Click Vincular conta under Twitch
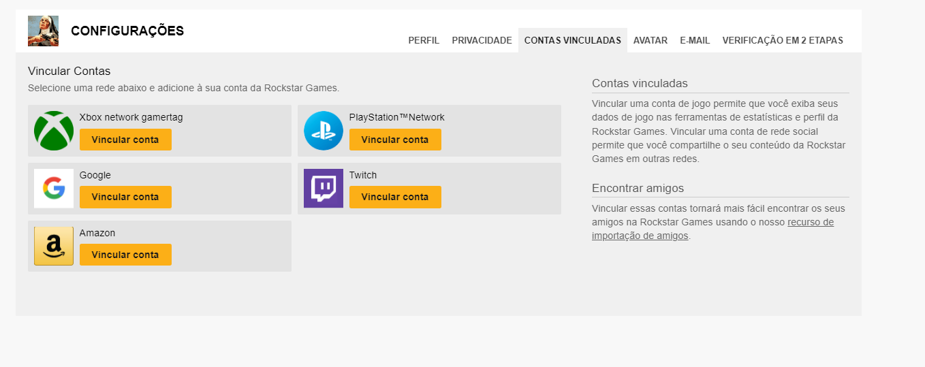 pyautogui.click(x=395, y=197)
